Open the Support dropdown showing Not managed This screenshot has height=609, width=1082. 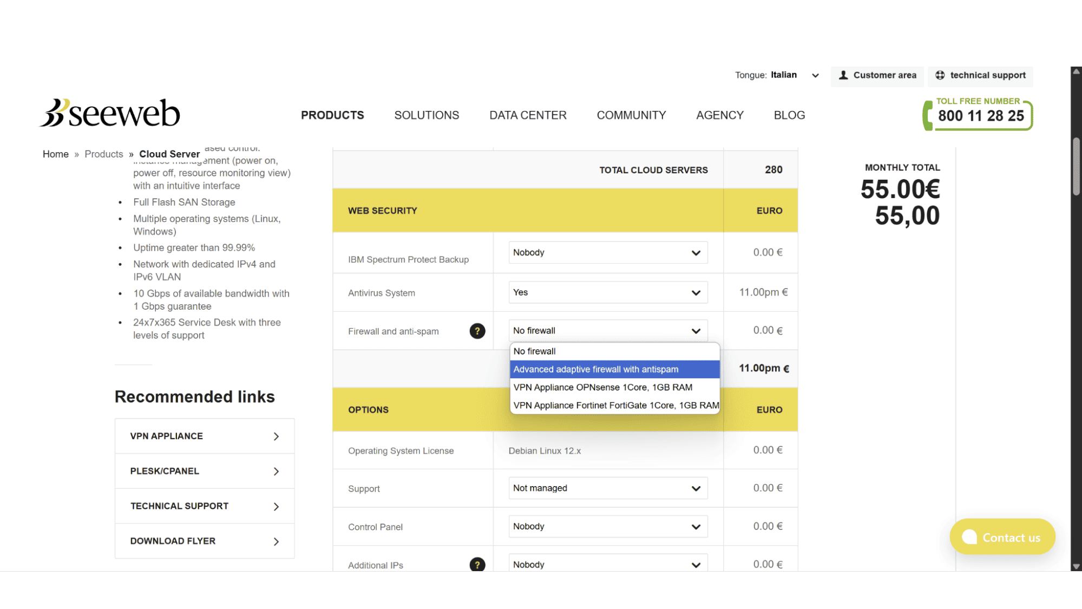click(x=608, y=488)
